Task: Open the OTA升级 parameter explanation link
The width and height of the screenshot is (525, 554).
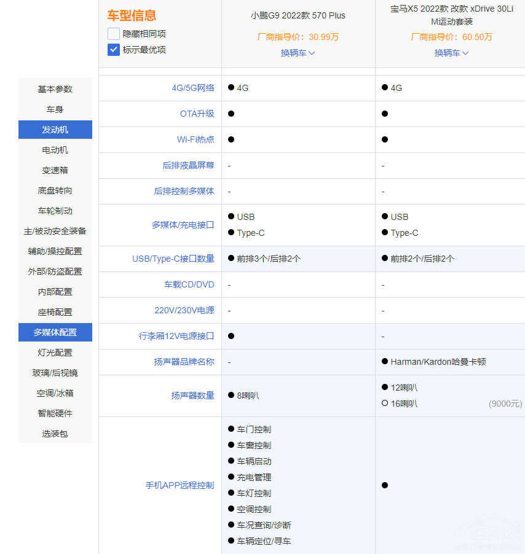Action: tap(197, 114)
